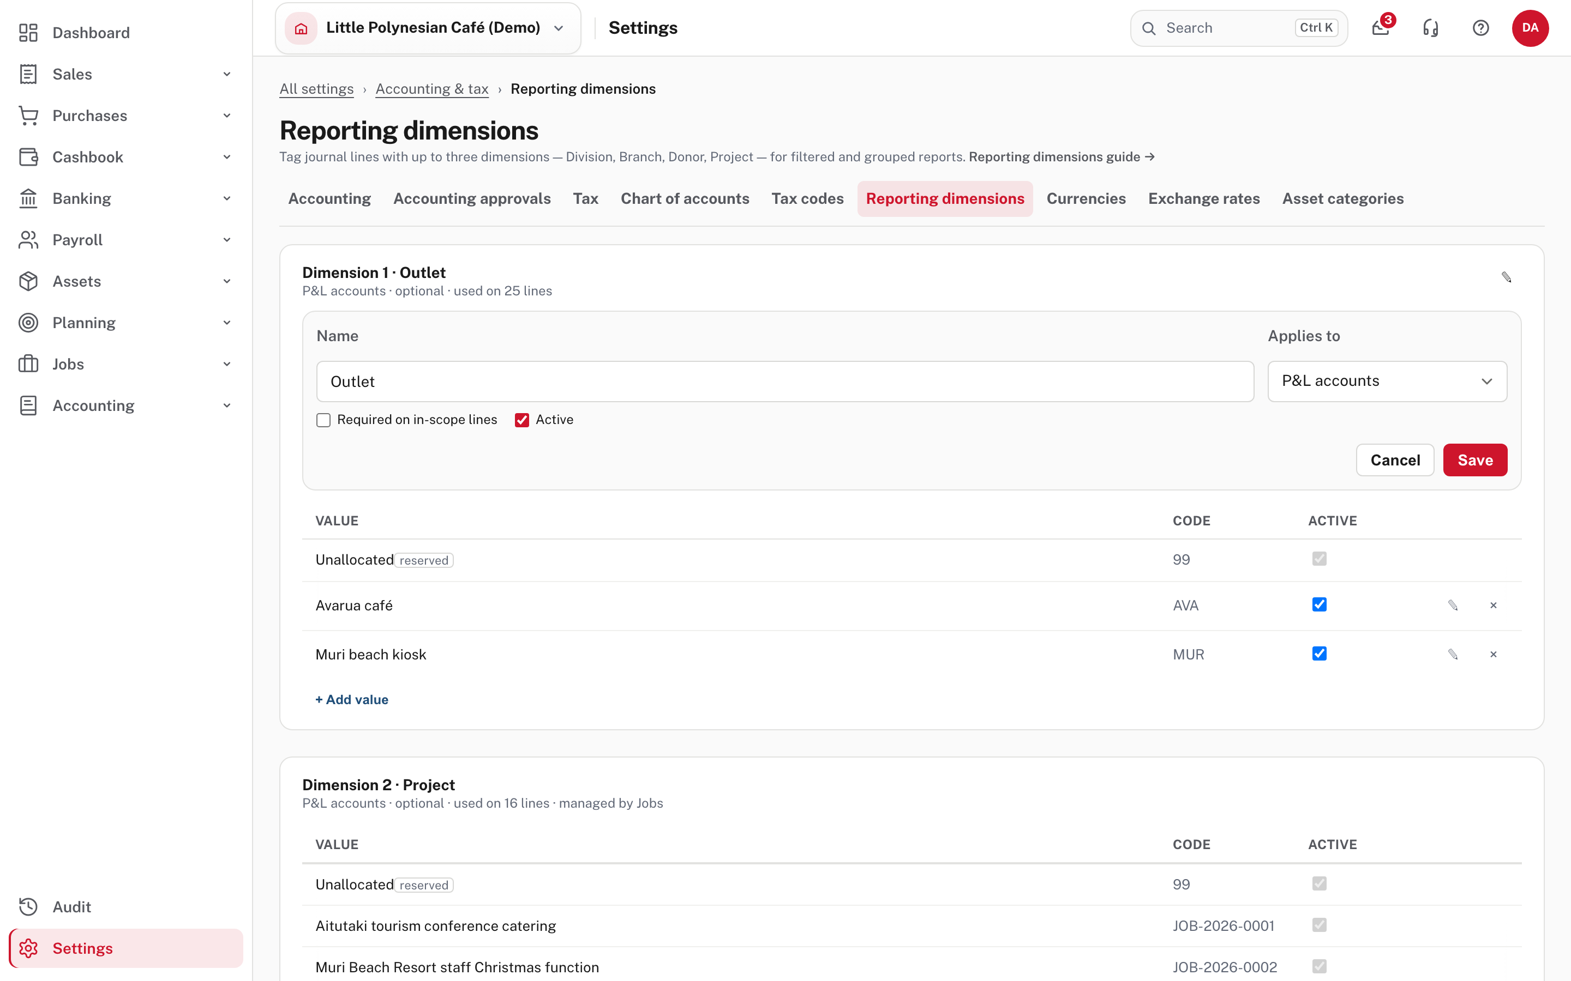
Task: Click the help question mark icon
Action: tap(1480, 28)
